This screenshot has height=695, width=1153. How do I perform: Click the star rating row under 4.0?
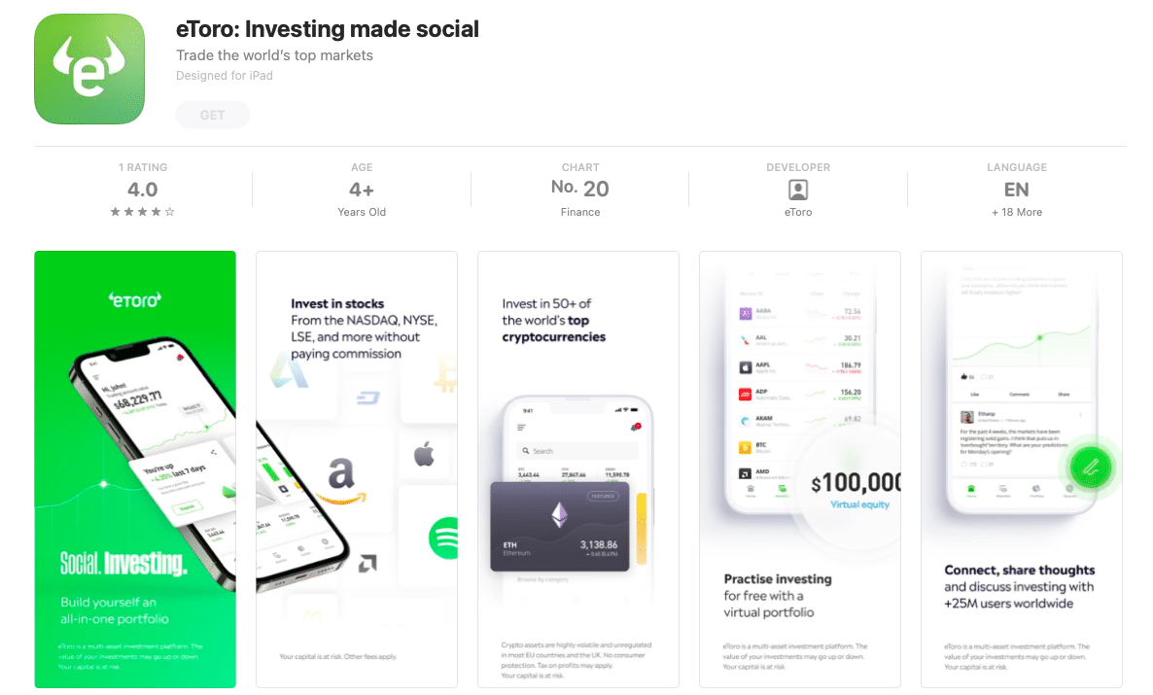[x=143, y=212]
